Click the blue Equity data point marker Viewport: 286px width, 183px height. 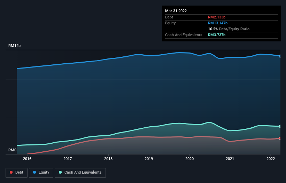pos(280,56)
